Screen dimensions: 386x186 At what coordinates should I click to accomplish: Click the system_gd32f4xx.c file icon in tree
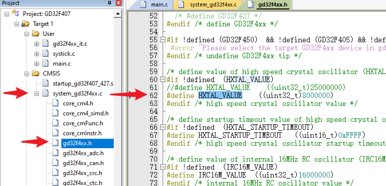point(45,93)
